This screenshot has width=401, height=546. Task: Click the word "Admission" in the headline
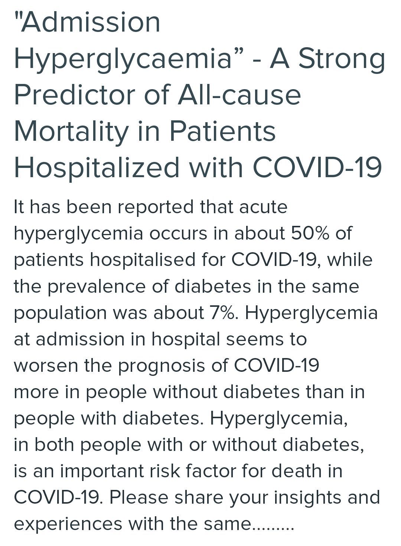(92, 22)
